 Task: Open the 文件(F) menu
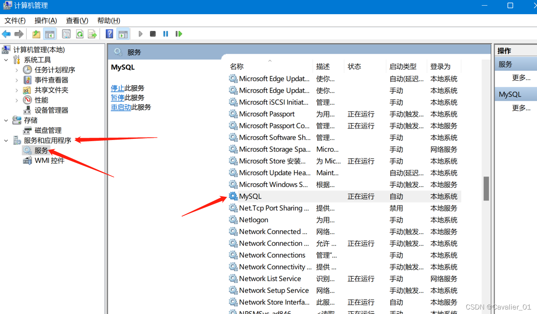[x=15, y=21]
